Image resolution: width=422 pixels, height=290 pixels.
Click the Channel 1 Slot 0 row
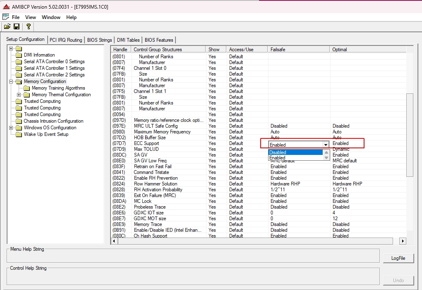pos(258,68)
